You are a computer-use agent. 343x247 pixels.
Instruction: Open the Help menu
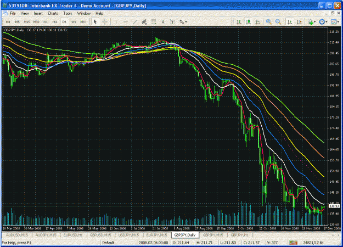click(x=99, y=13)
